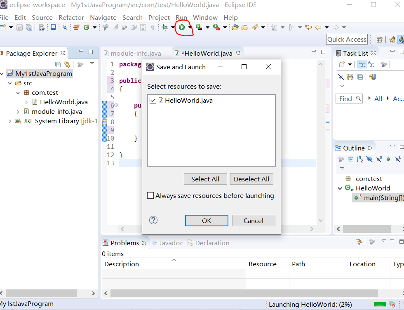Viewport: 404px width, 310px height.
Task: Open the Source menu
Action: pyautogui.click(x=42, y=18)
